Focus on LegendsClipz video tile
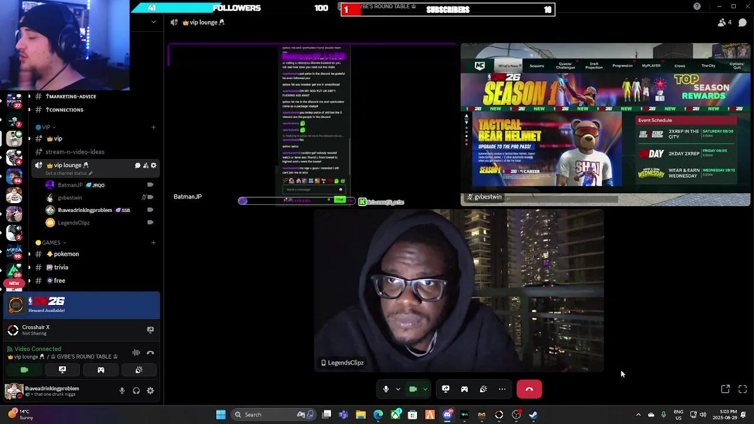The image size is (754, 424). pyautogui.click(x=459, y=291)
